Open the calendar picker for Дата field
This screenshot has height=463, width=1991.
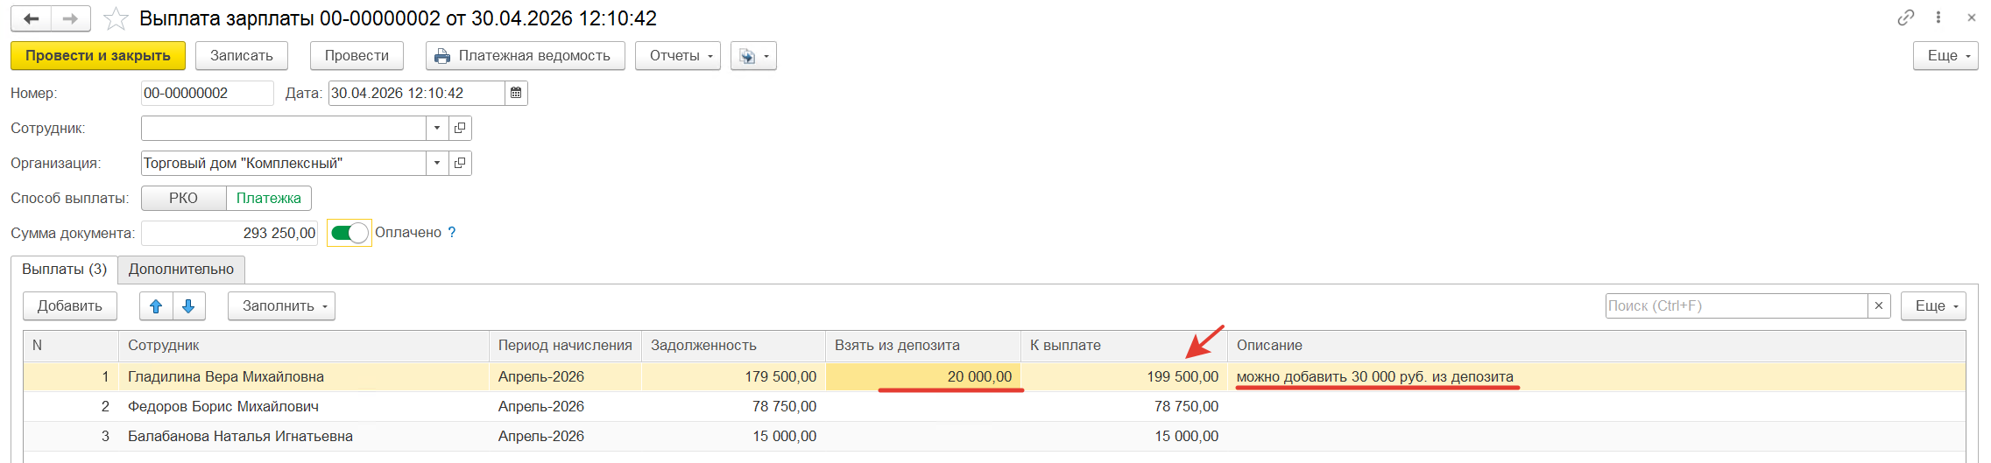click(516, 93)
